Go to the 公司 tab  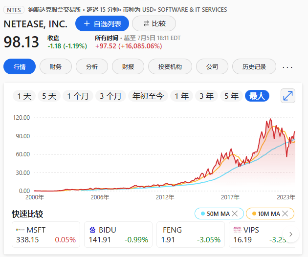pos(212,66)
